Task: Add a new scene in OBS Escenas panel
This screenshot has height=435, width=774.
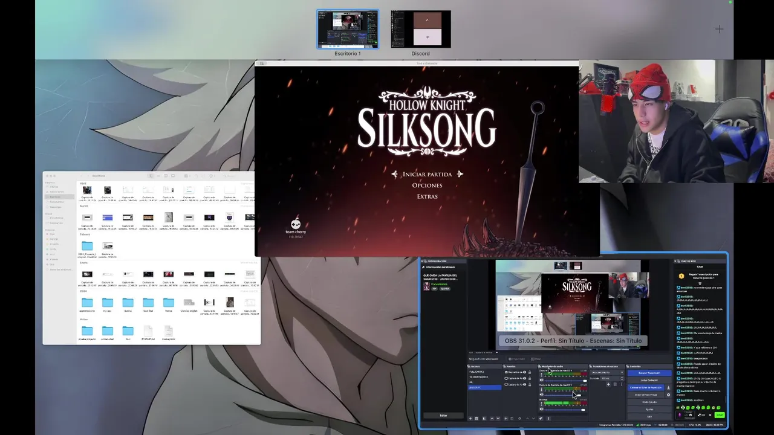Action: tap(470, 418)
